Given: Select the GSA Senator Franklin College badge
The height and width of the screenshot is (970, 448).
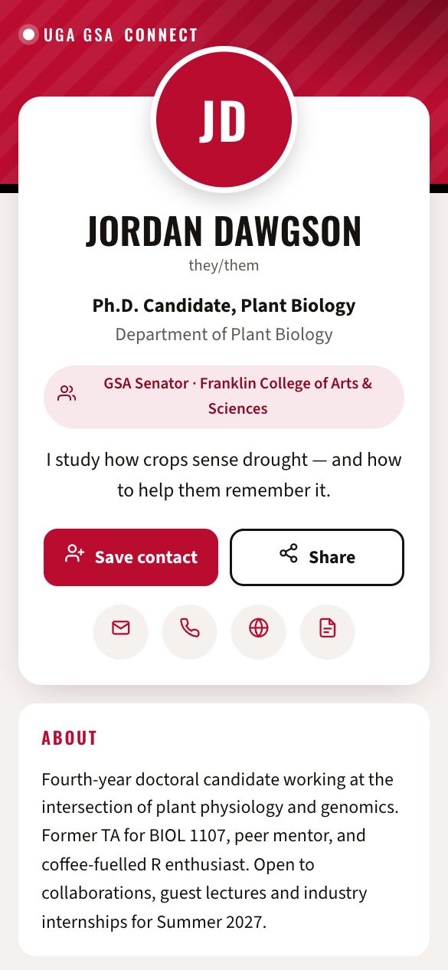Looking at the screenshot, I should pos(224,396).
